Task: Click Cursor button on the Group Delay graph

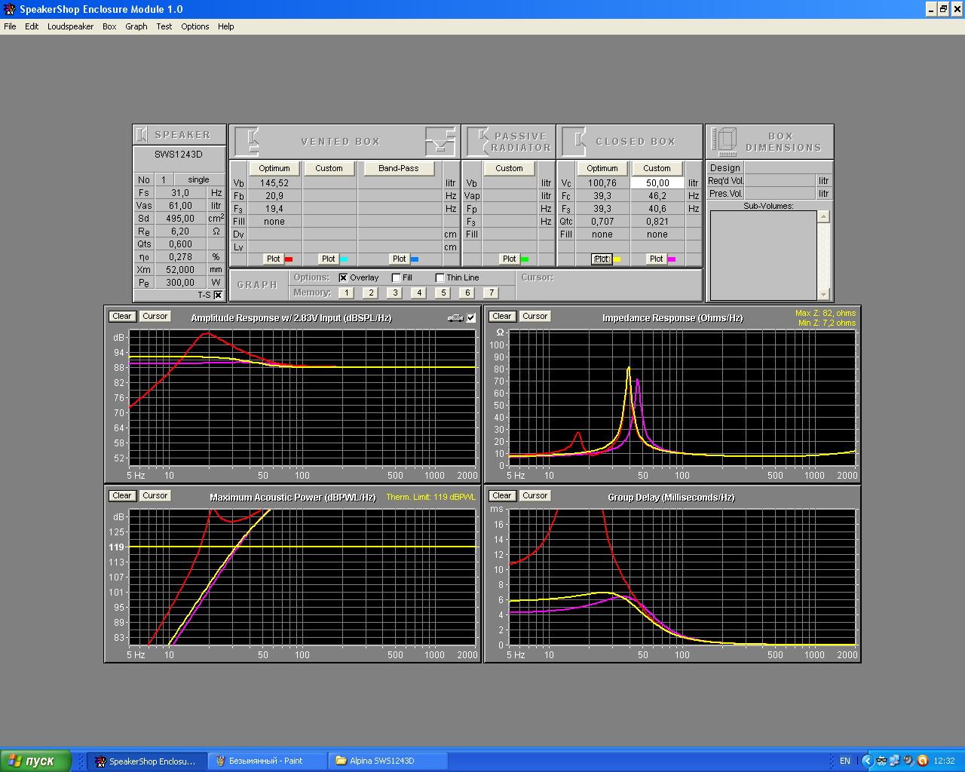Action: tap(535, 496)
